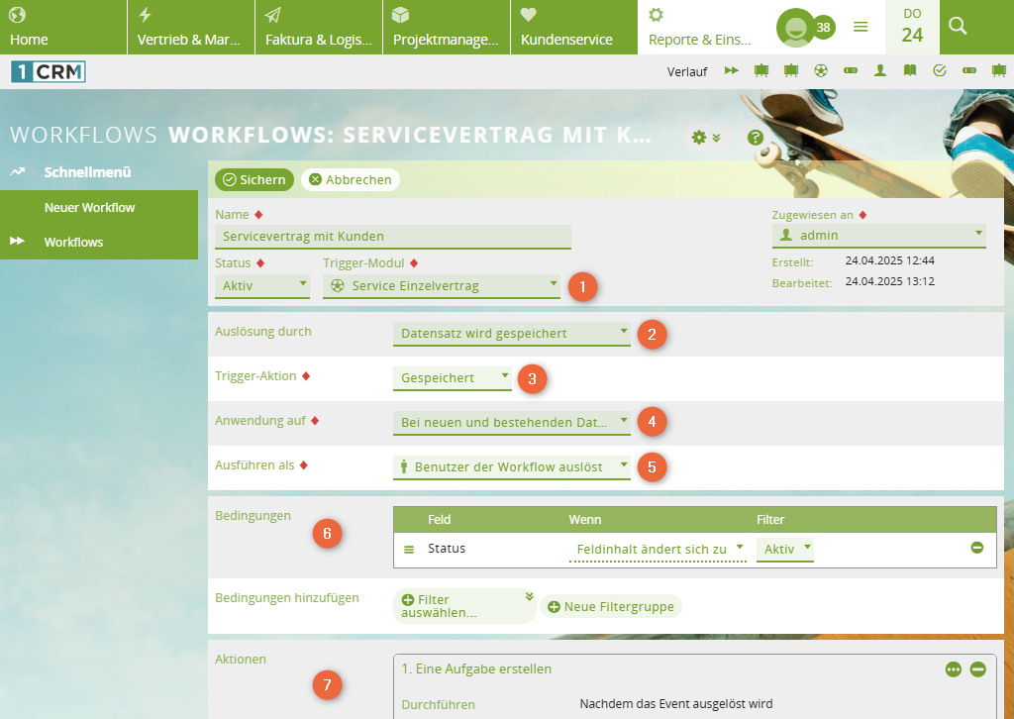The image size is (1014, 719).
Task: Open the checkmark circle history icon
Action: click(x=940, y=70)
